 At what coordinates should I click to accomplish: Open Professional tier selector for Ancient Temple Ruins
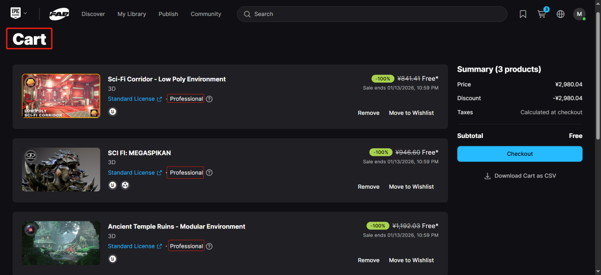(x=186, y=246)
